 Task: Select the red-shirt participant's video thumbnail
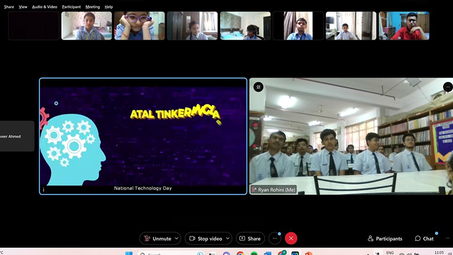click(403, 26)
